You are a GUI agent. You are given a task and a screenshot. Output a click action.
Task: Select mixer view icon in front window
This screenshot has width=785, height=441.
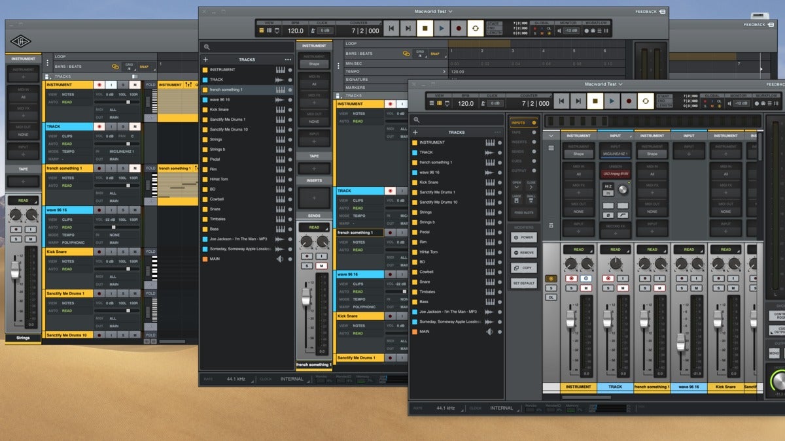click(440, 103)
